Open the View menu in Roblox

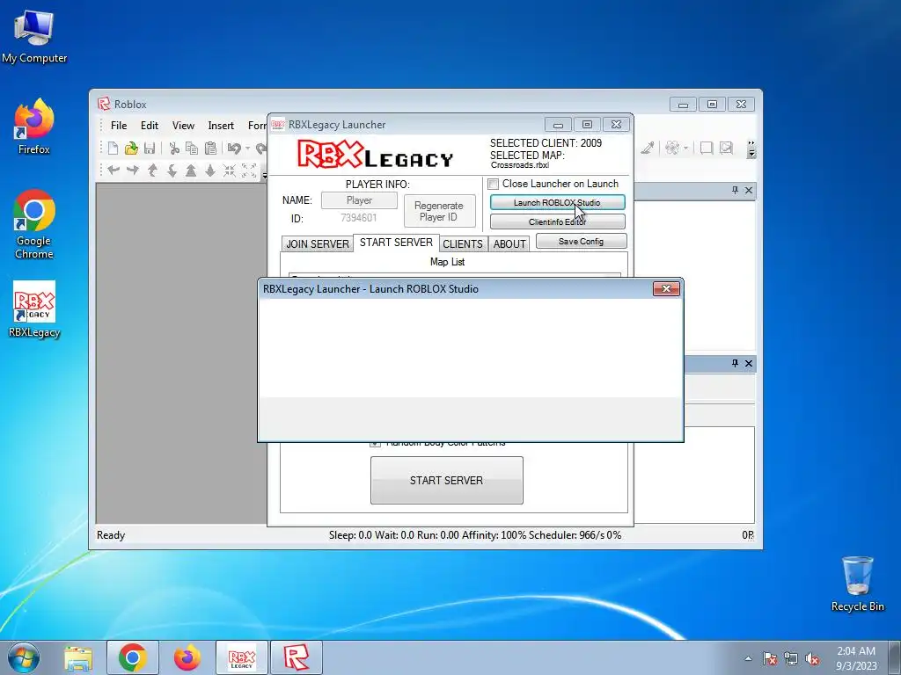[183, 125]
